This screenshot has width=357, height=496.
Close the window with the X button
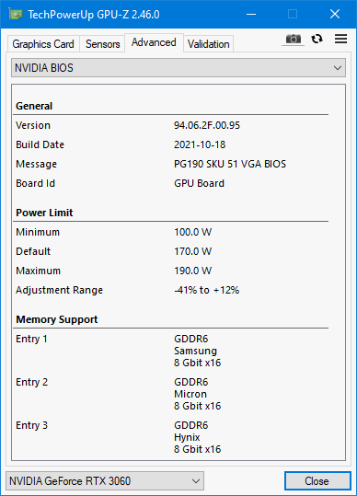[335, 14]
